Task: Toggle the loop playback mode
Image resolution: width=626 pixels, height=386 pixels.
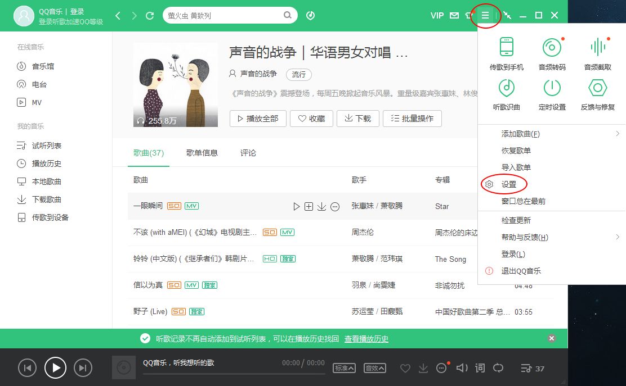Action: [x=498, y=367]
